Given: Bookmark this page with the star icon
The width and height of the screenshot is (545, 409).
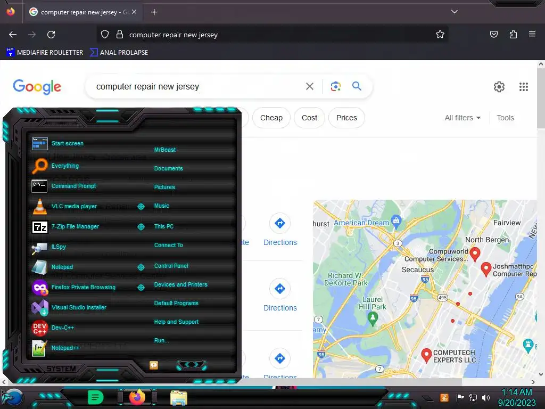Looking at the screenshot, I should pyautogui.click(x=440, y=34).
